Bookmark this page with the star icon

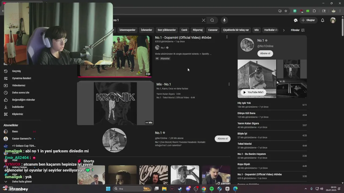tap(286, 11)
